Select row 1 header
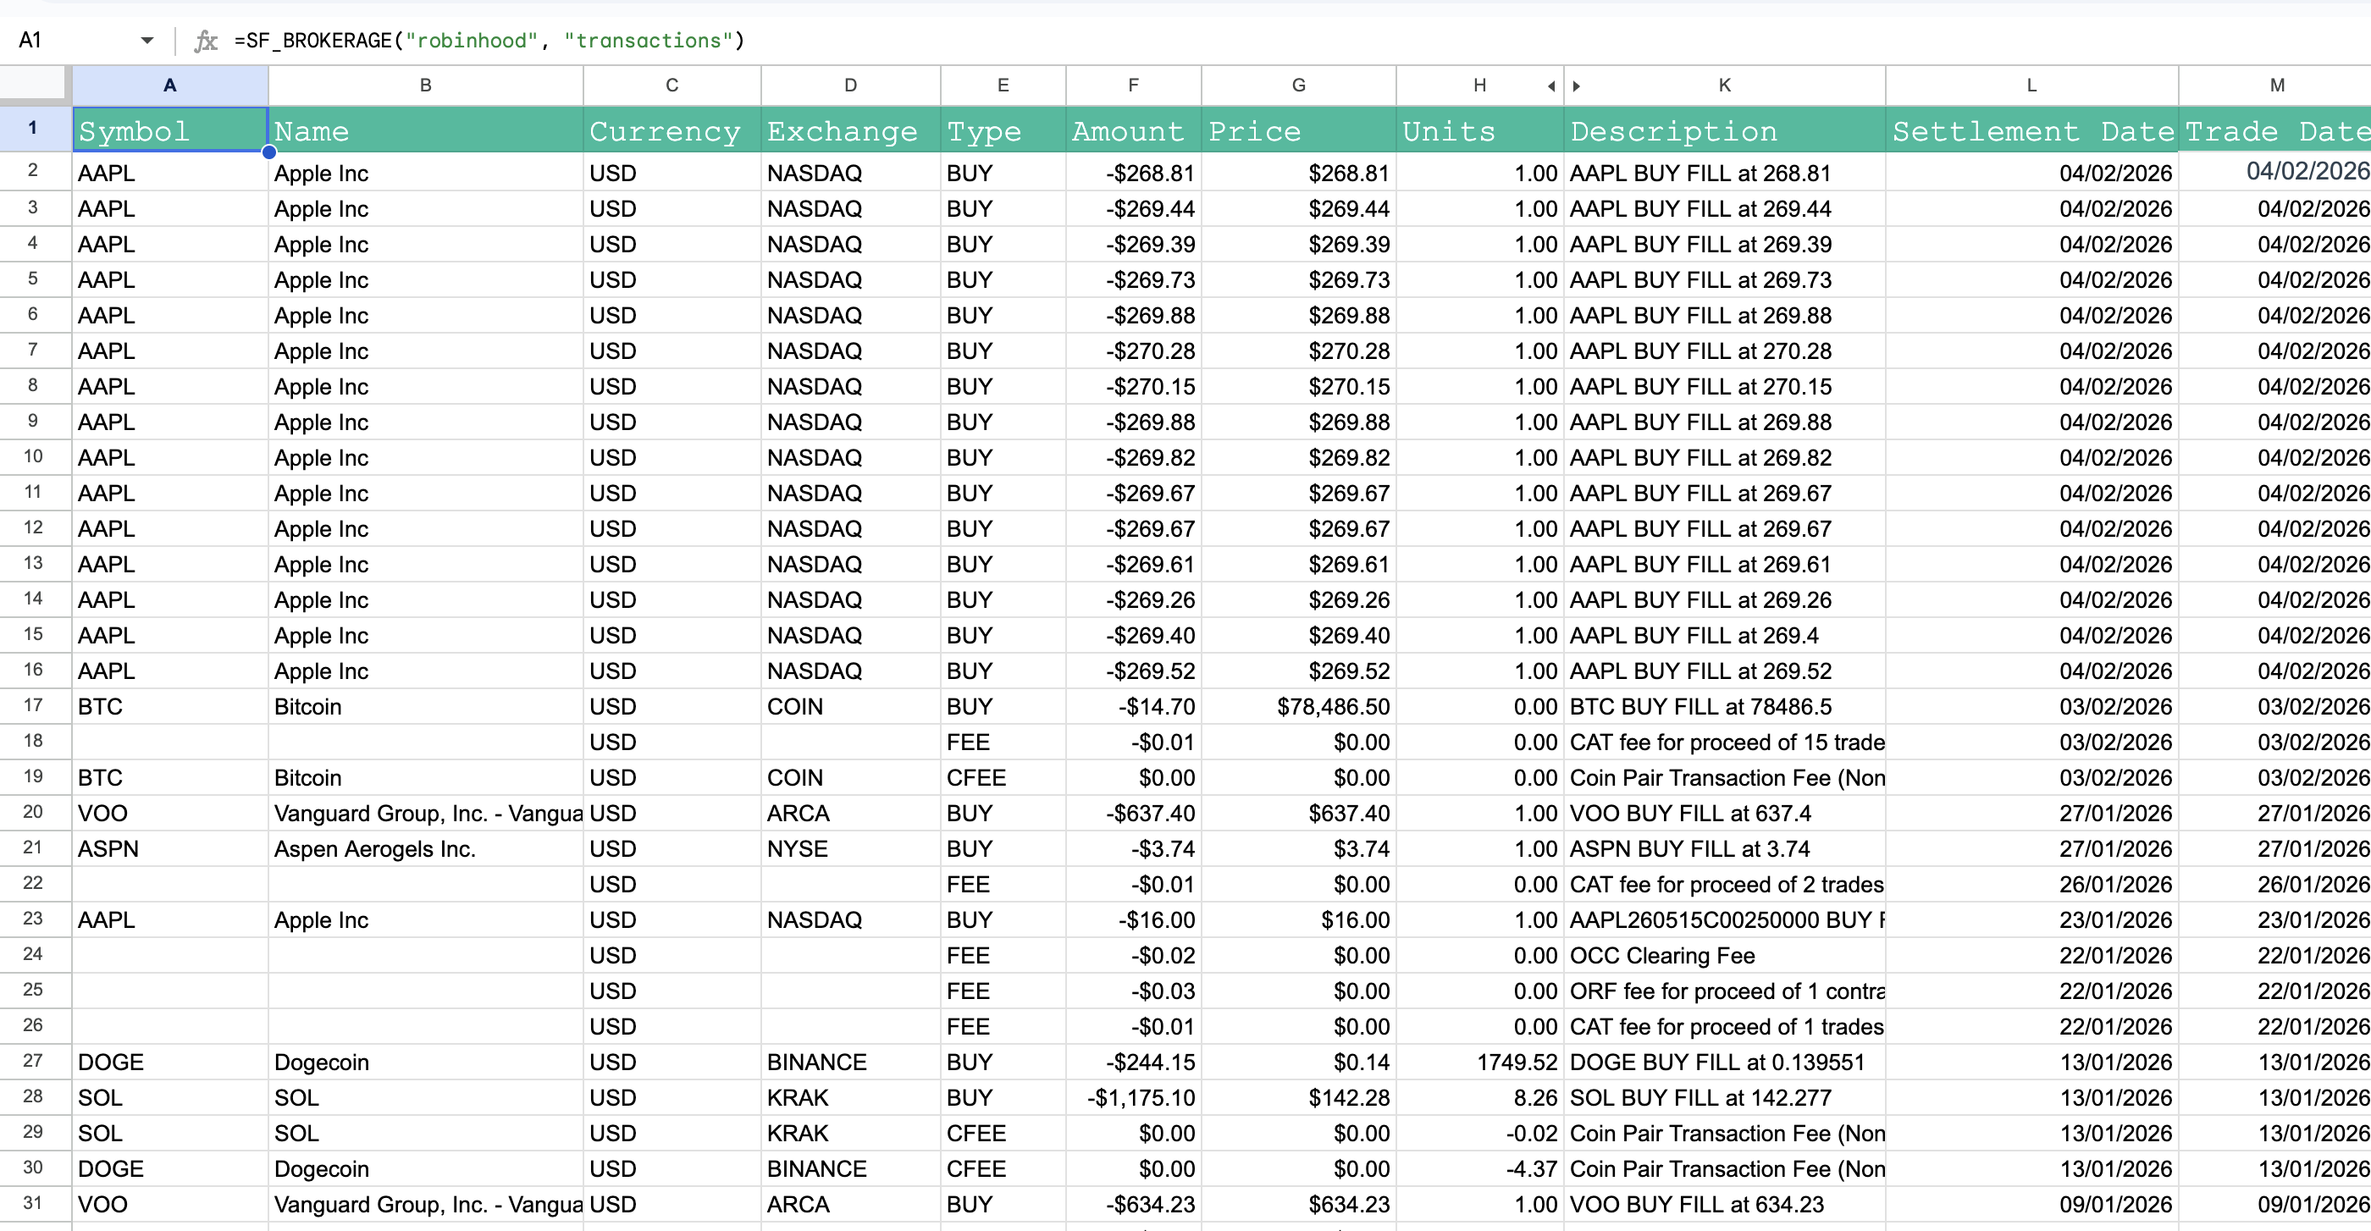The height and width of the screenshot is (1231, 2371). pos(33,129)
